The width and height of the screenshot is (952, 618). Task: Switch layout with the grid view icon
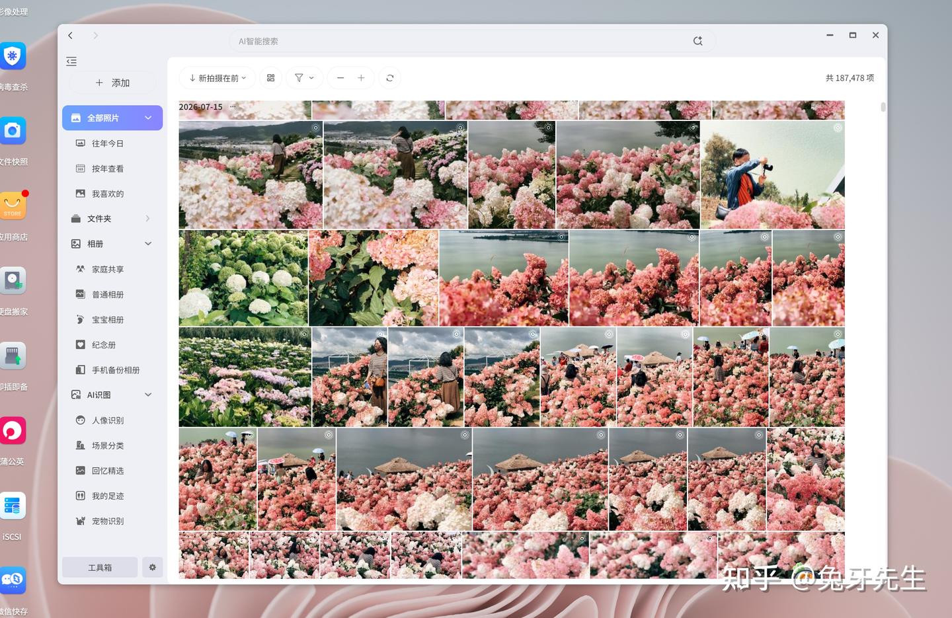[x=271, y=78]
